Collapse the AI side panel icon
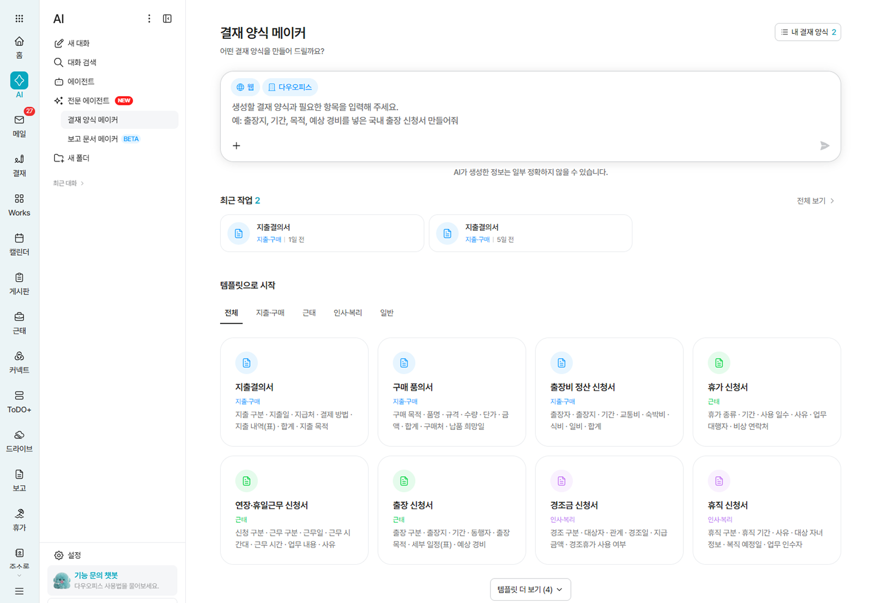Image resolution: width=874 pixels, height=603 pixels. pos(167,19)
